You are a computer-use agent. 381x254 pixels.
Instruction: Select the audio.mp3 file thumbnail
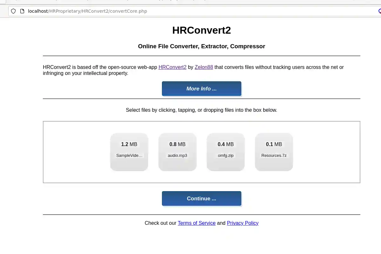coord(177,152)
